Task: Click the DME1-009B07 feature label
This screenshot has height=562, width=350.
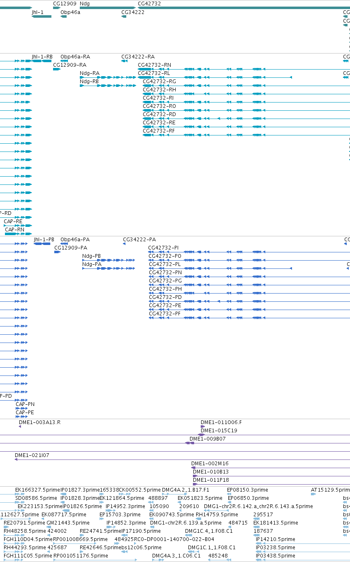Action: (208, 439)
